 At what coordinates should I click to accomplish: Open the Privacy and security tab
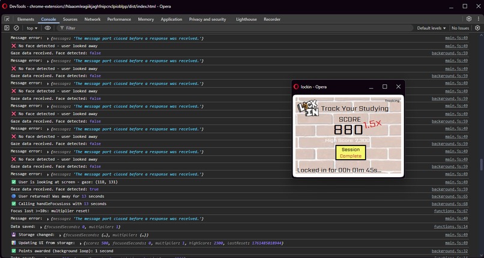pos(207,19)
